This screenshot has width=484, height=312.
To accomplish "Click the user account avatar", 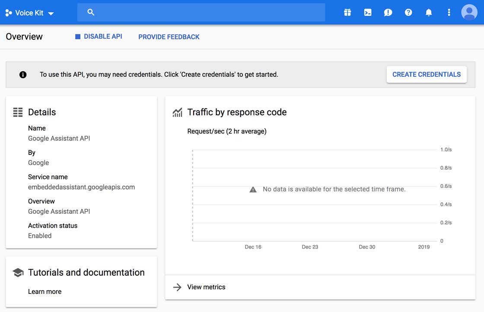I will (469, 13).
